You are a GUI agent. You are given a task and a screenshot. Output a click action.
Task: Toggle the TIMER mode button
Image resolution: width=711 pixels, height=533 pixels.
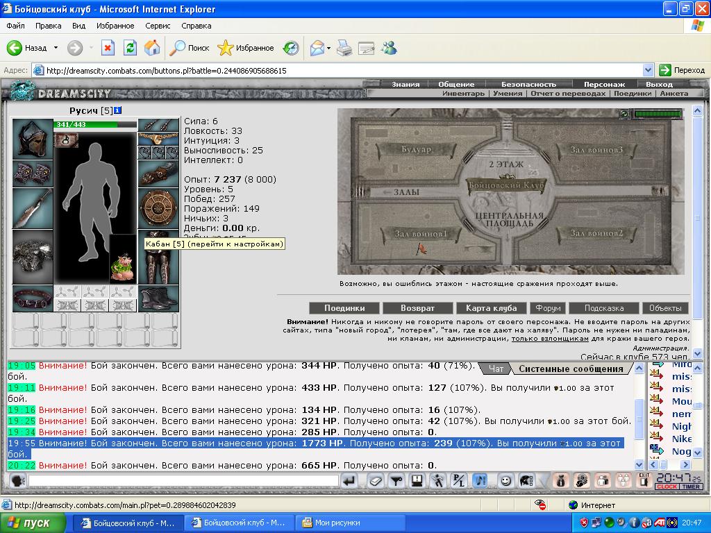[691, 487]
